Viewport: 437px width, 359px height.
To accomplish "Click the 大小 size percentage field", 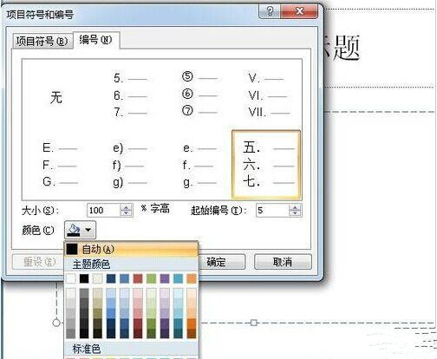I will (x=103, y=210).
